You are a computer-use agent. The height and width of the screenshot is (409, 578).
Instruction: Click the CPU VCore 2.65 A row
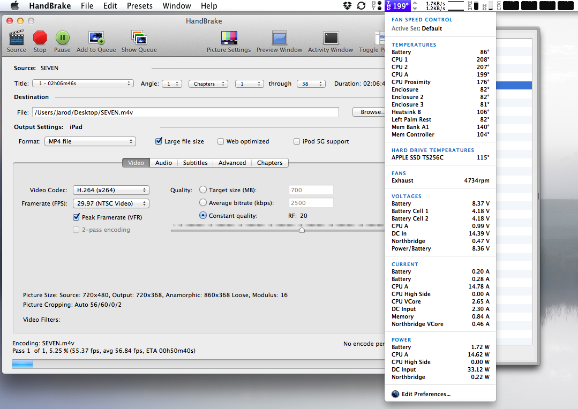[x=440, y=301]
